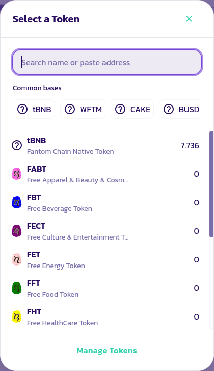Image resolution: width=214 pixels, height=371 pixels.
Task: Pick the BUSD common base chip
Action: pyautogui.click(x=180, y=109)
